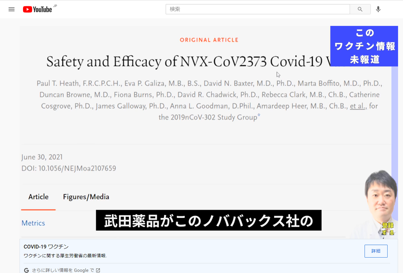Click the ORIGINAL ARTICLE label
The image size is (403, 273).
click(x=209, y=40)
